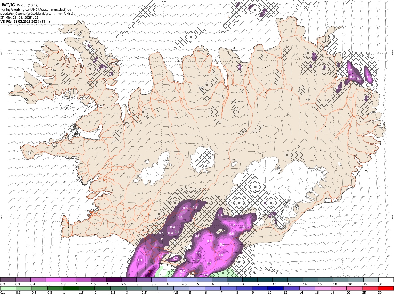Click the 64N latitude label on right edge
This screenshot has width=394, height=295.
tap(392, 217)
